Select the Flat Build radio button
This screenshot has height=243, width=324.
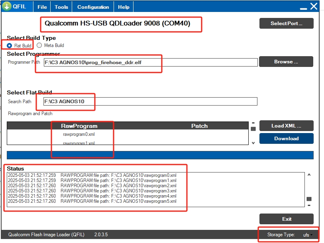(9, 45)
